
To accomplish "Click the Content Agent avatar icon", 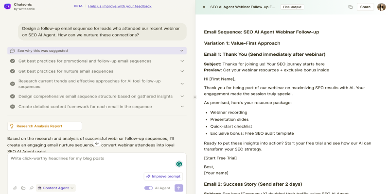I will [40, 188].
